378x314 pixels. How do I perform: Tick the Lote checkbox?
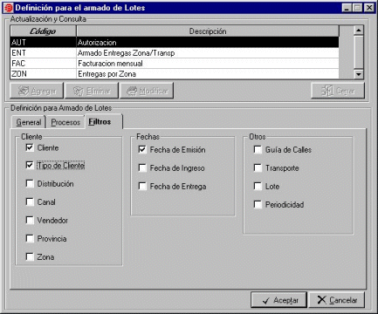[x=258, y=187]
